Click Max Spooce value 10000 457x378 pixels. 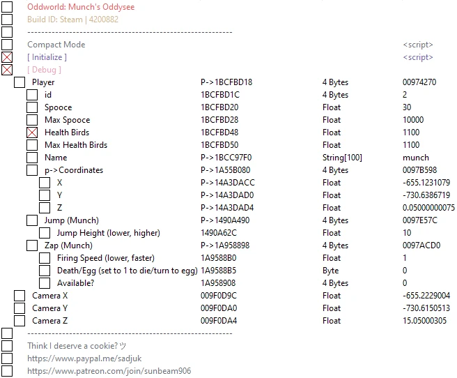[x=413, y=120]
